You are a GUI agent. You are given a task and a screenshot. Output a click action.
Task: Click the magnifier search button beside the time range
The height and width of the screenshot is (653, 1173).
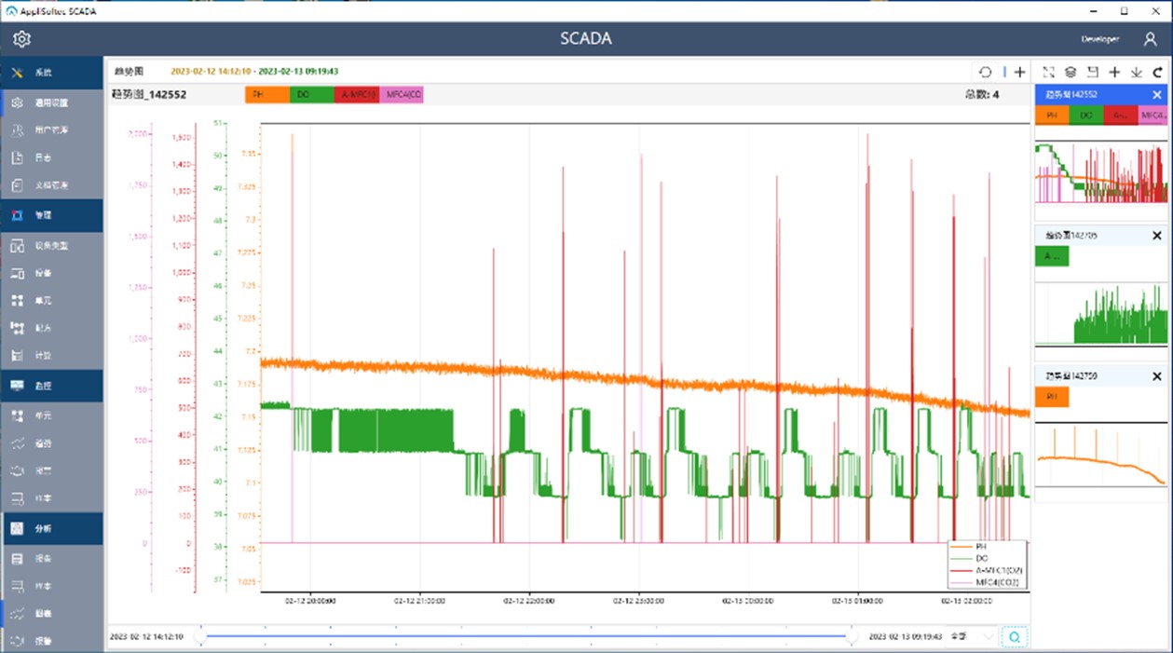[x=1015, y=637]
